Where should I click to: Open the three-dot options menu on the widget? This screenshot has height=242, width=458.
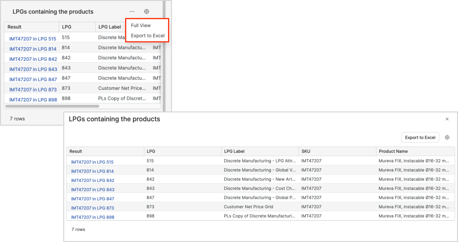(x=132, y=11)
